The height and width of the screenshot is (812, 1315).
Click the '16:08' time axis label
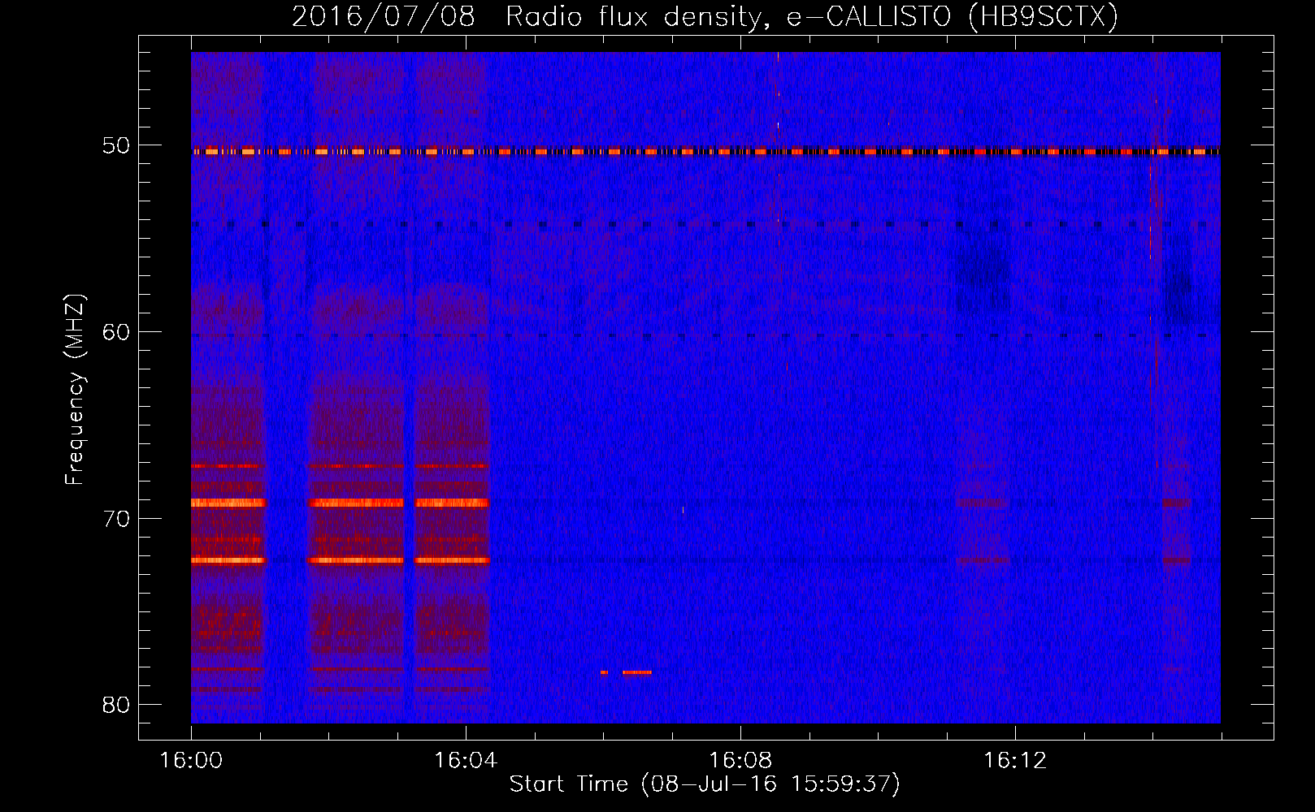pos(740,761)
